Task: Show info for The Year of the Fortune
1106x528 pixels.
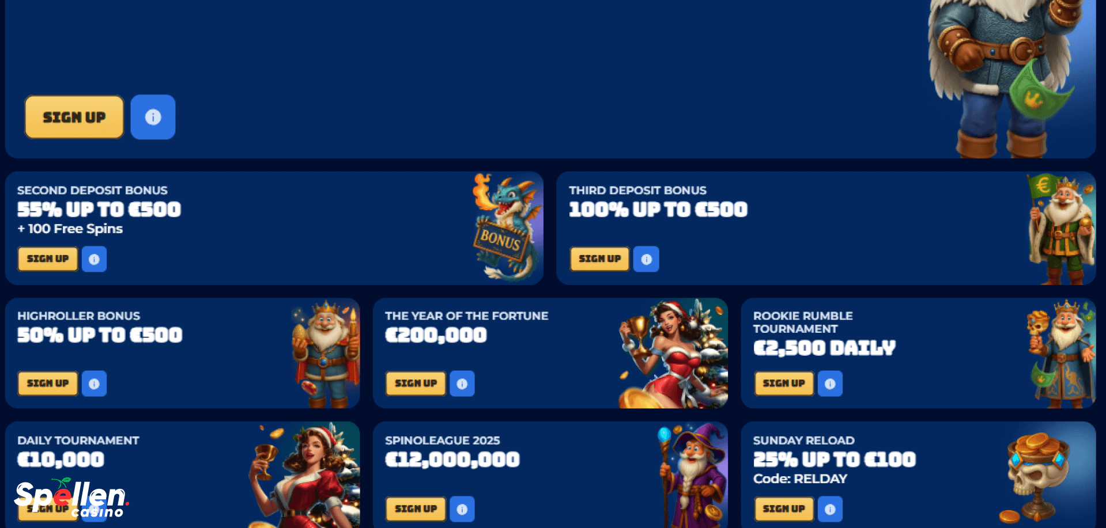Action: pos(462,383)
